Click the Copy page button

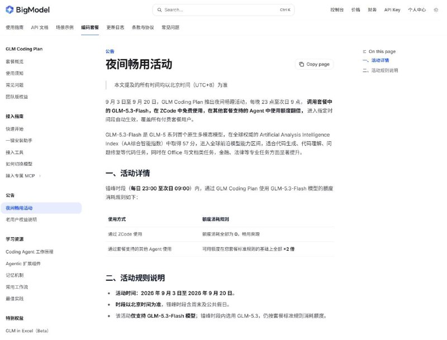point(314,64)
